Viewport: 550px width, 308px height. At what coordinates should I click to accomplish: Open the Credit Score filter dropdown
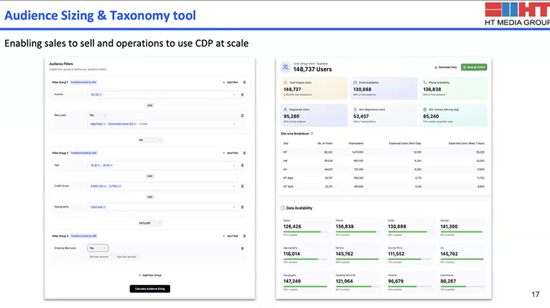tap(162, 186)
